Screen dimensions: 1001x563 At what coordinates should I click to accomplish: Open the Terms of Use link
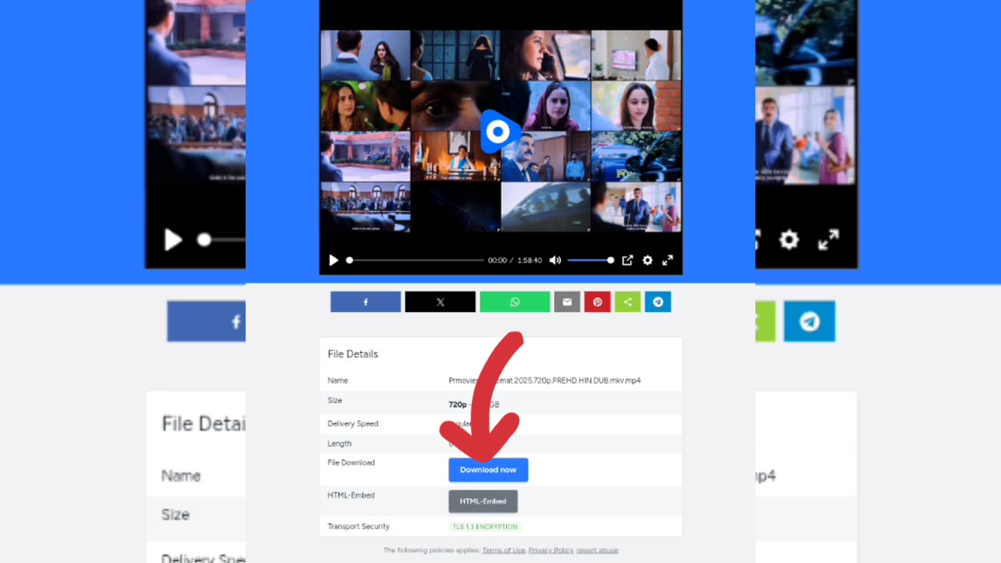[x=504, y=550]
